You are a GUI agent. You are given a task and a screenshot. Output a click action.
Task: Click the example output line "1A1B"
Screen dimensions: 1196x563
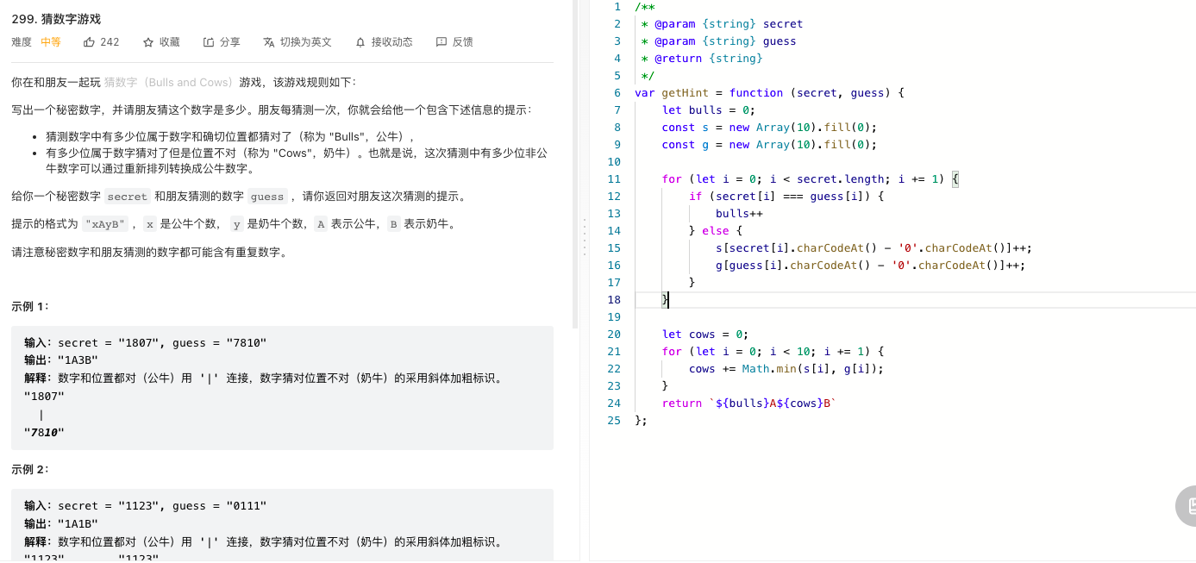pos(61,523)
